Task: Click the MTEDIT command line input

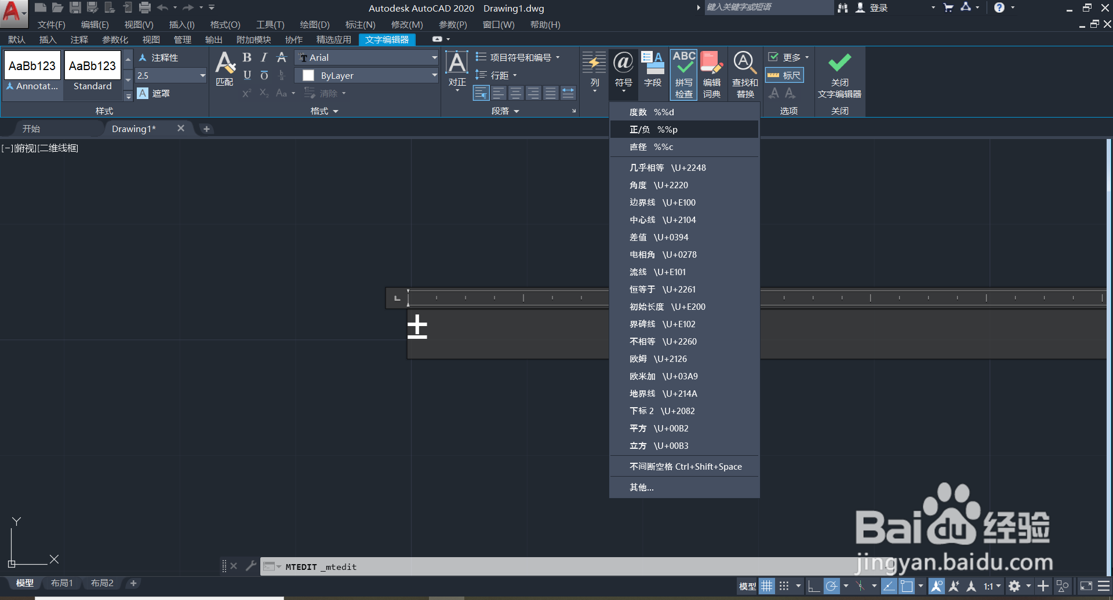Action: pos(406,566)
